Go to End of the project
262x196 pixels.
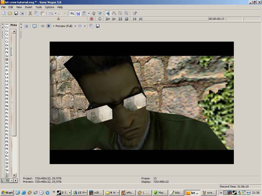pos(141,19)
